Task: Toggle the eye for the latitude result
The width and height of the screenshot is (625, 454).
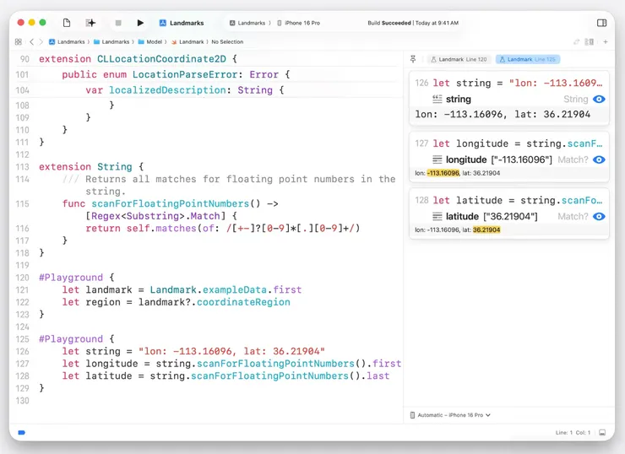Action: click(x=599, y=217)
